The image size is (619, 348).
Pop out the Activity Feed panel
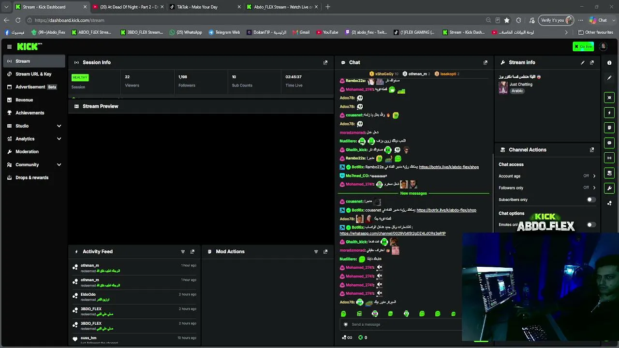(x=192, y=252)
